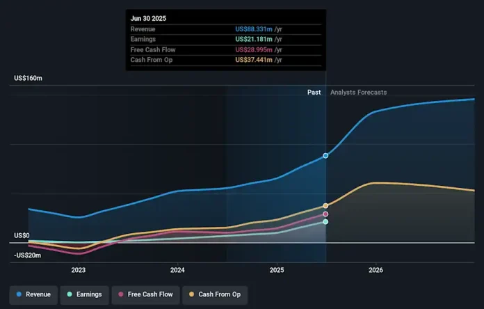Toggle Cash From Op series visibility
484x309 pixels.
(x=216, y=294)
